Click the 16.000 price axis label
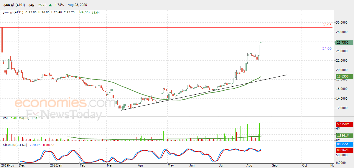 (x=342, y=89)
